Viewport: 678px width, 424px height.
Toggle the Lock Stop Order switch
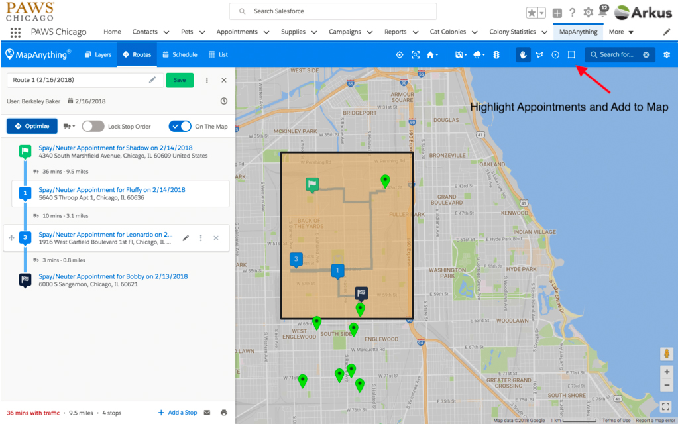(93, 126)
